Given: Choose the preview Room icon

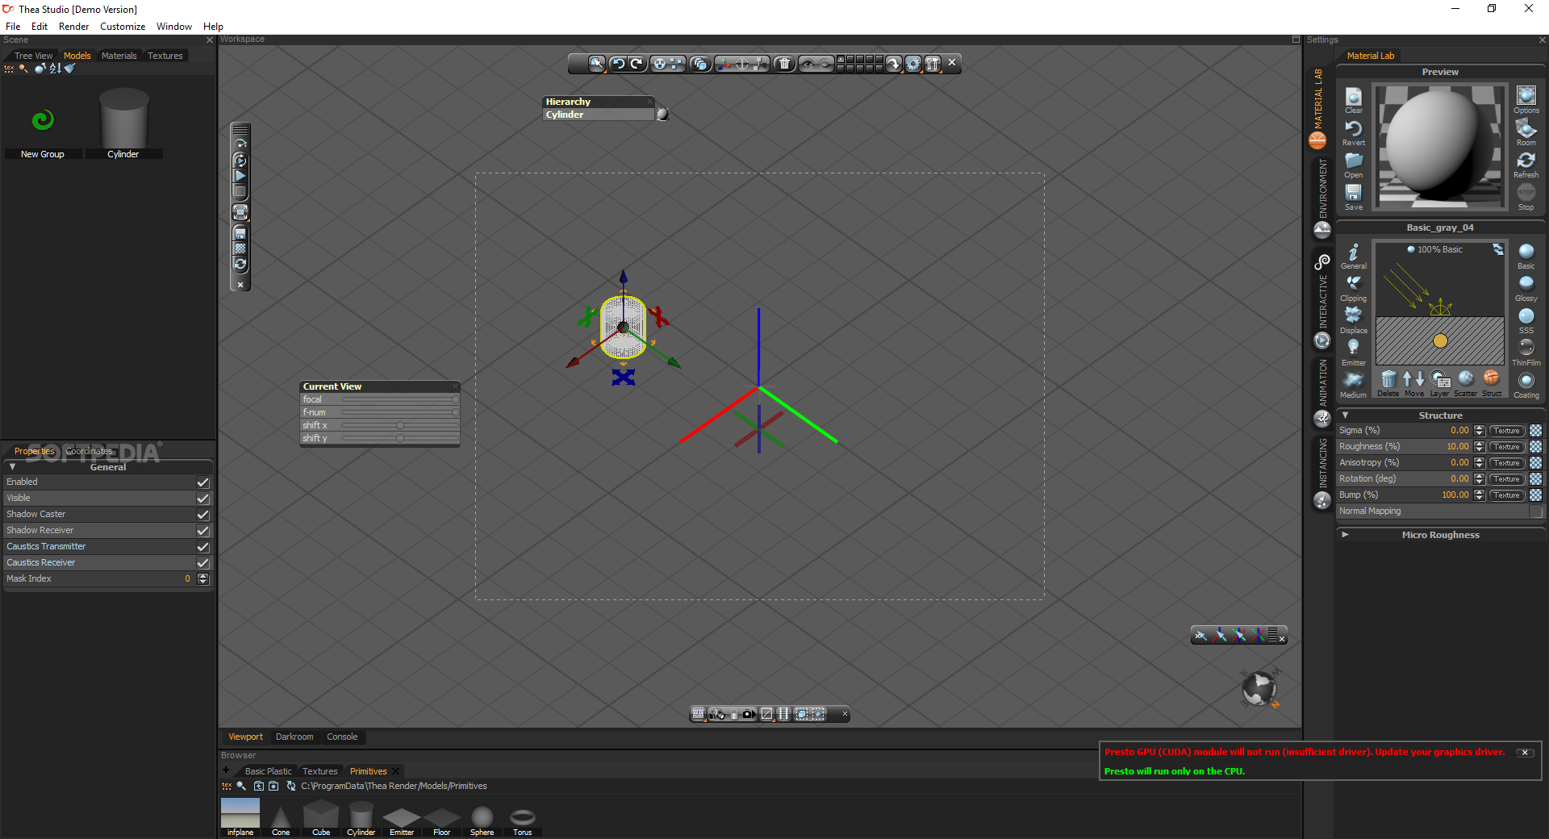Looking at the screenshot, I should tap(1526, 132).
